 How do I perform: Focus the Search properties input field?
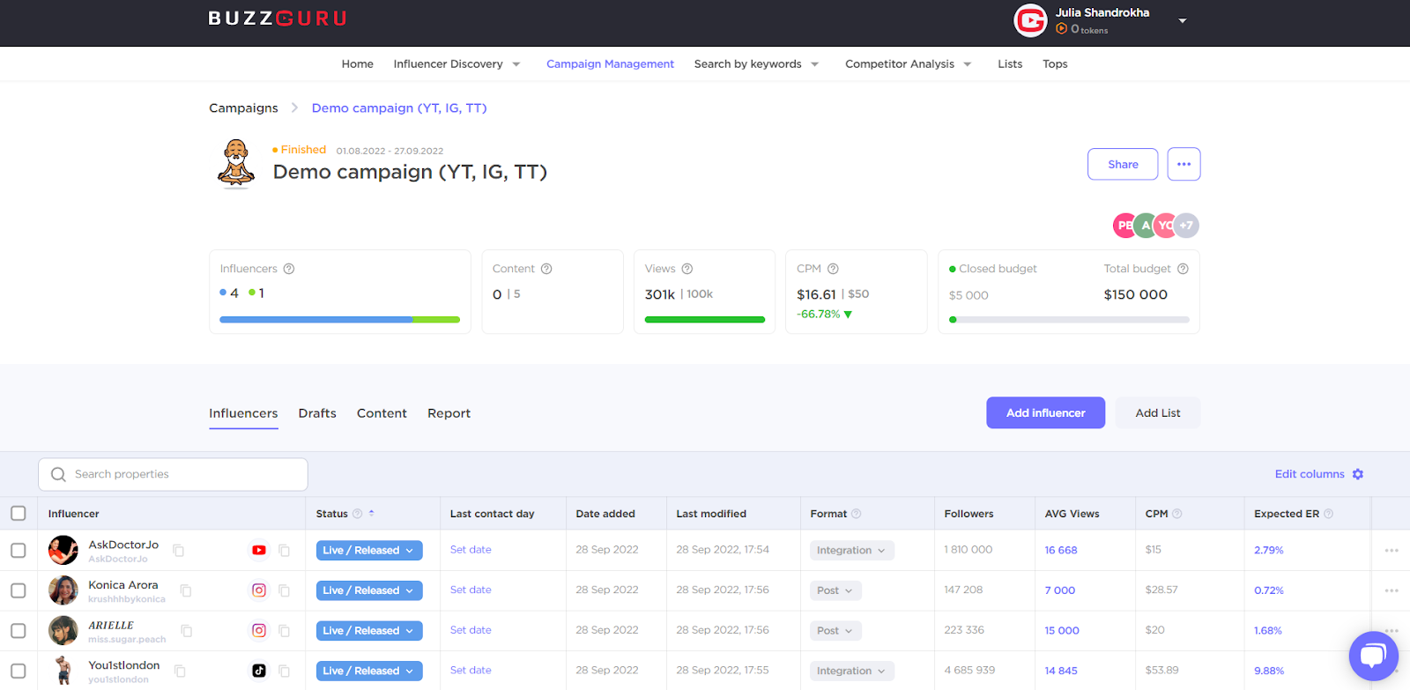tap(173, 474)
